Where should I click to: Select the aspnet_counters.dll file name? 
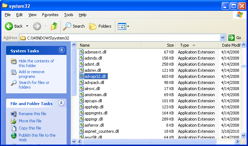(x=102, y=131)
